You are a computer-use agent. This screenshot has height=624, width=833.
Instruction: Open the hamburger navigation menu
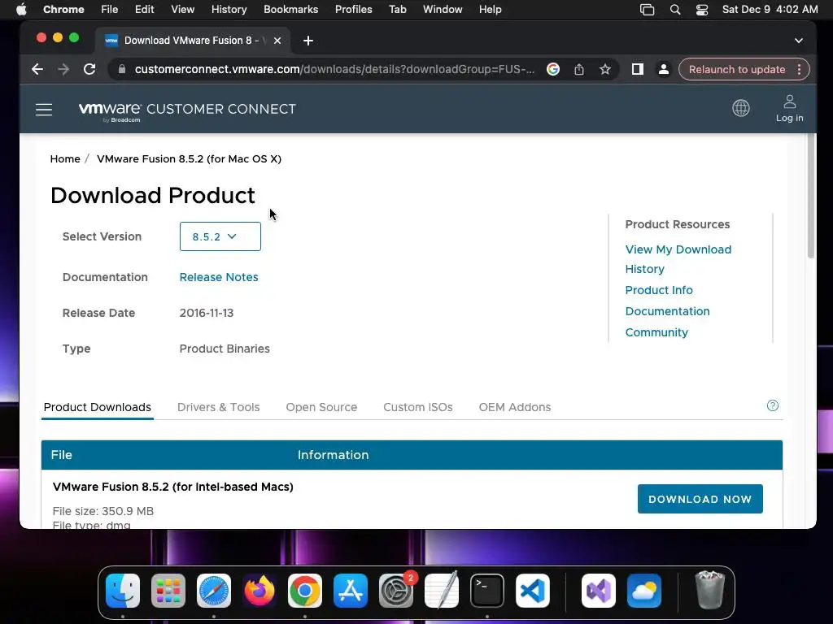tap(44, 110)
